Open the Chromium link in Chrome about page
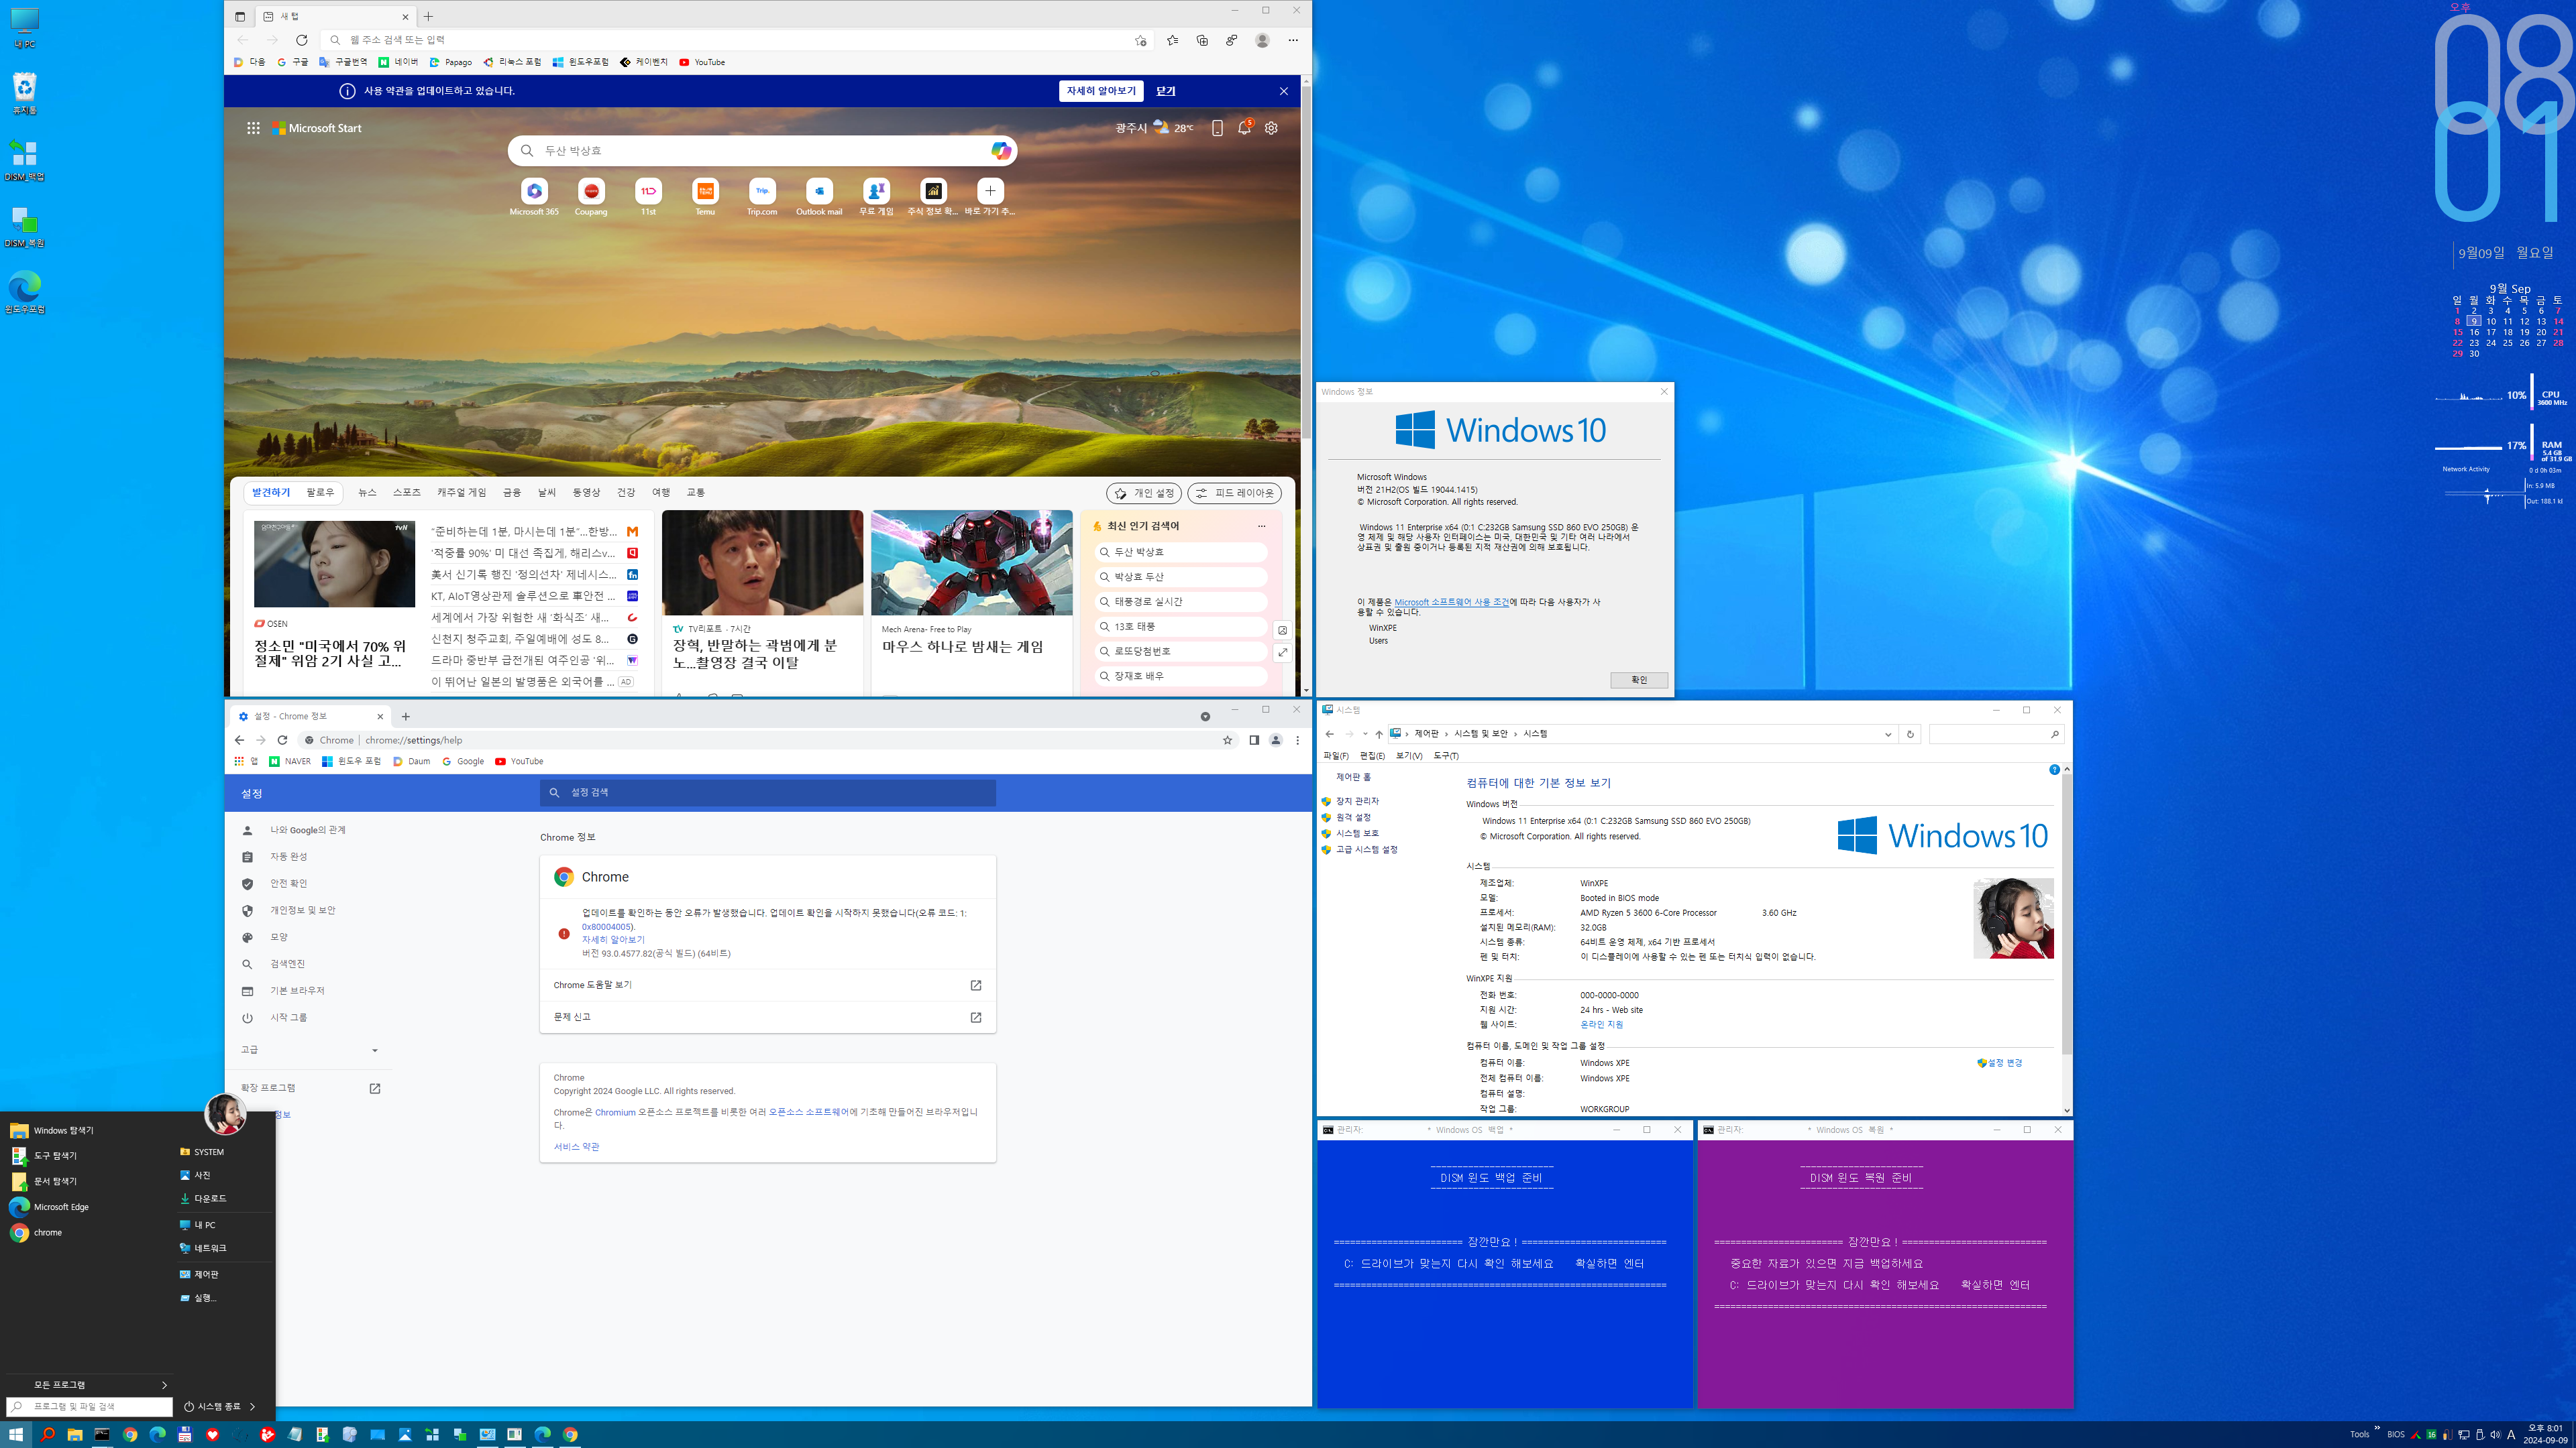The height and width of the screenshot is (1448, 2576). 615,1112
